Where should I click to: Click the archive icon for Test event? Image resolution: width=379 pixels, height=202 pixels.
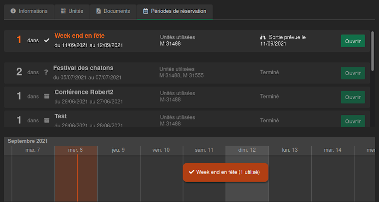[47, 120]
